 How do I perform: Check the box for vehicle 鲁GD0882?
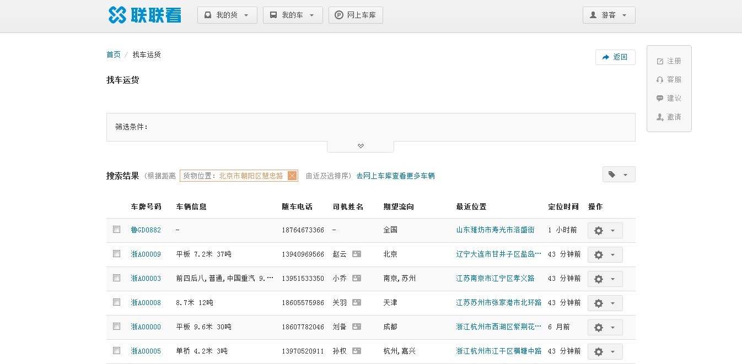(x=116, y=230)
